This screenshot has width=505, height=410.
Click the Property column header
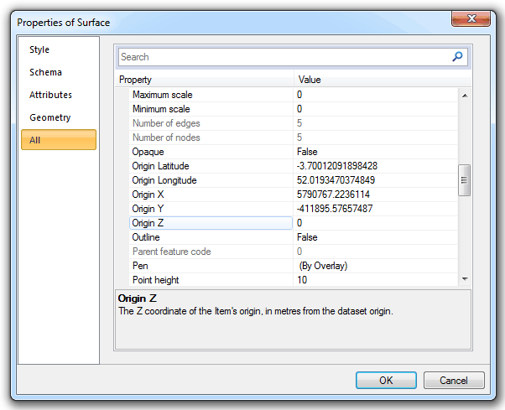click(x=204, y=80)
